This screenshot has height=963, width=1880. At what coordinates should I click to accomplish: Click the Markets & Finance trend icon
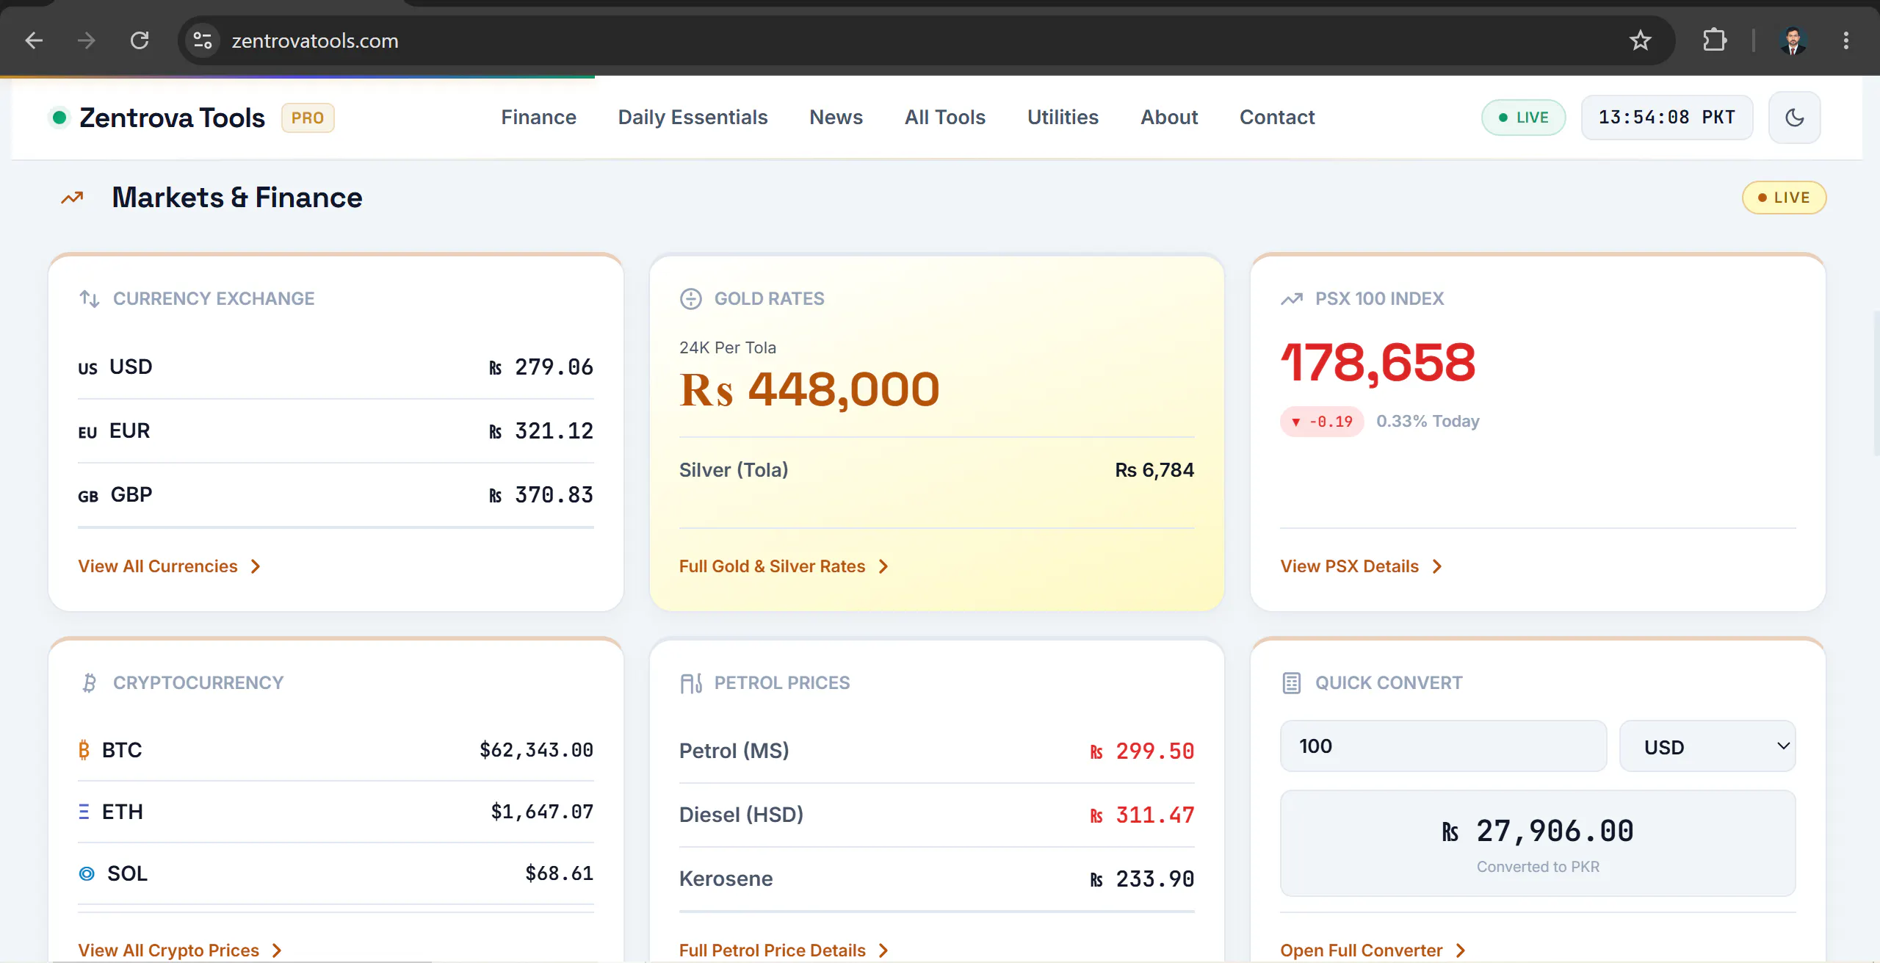click(x=72, y=198)
